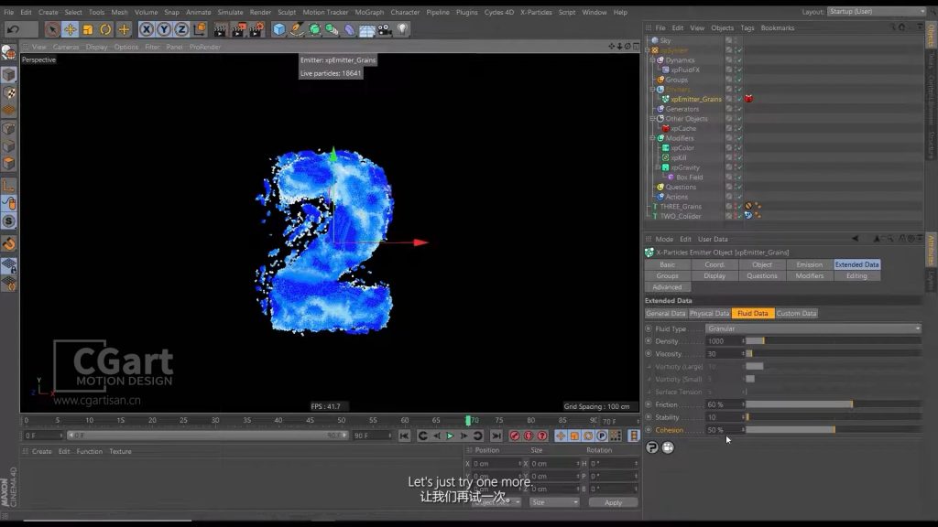
Task: Collapse the Emitters tree node
Action: coord(652,89)
